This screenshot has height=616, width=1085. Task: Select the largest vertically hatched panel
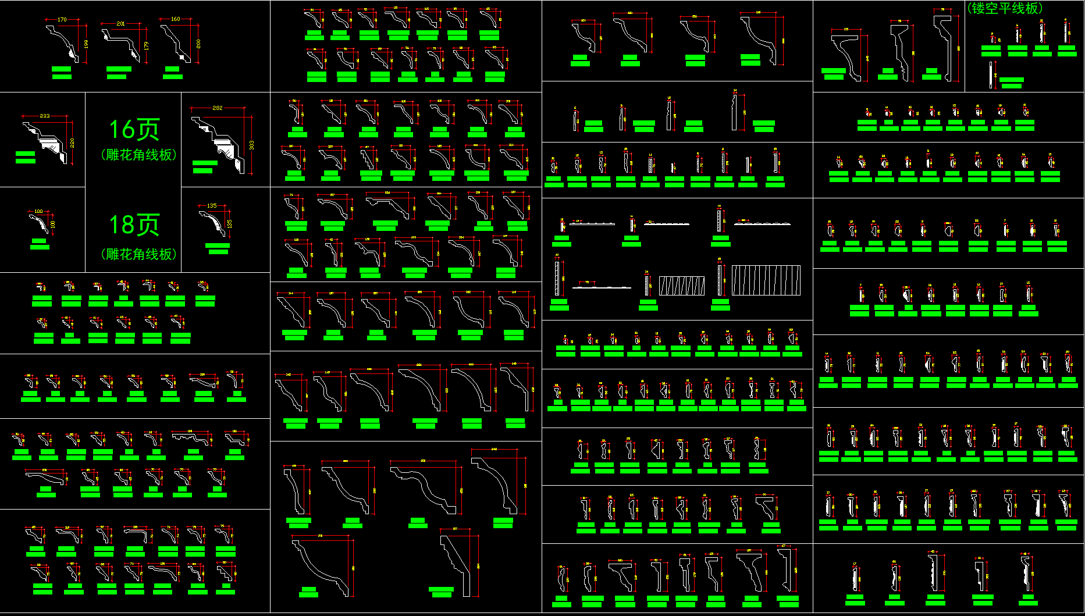point(766,280)
